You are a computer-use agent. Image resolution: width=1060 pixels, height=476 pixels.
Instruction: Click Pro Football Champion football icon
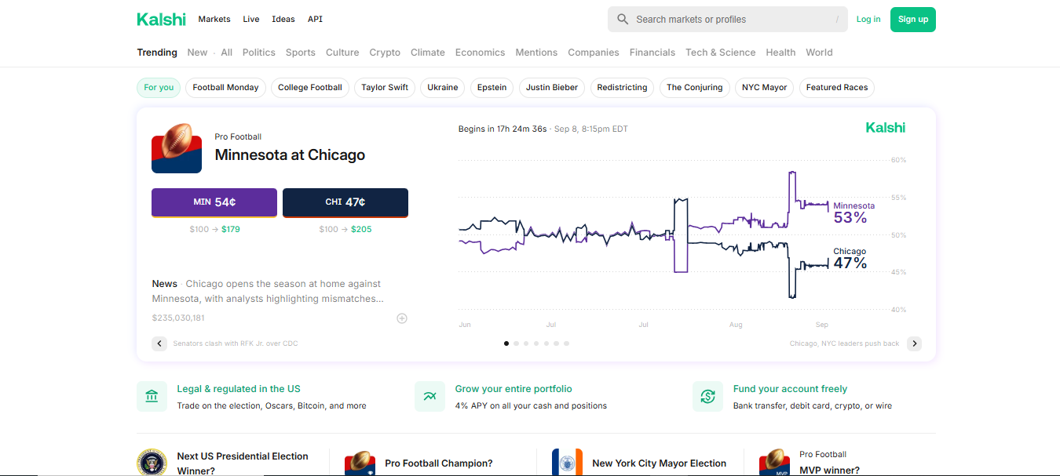click(360, 463)
